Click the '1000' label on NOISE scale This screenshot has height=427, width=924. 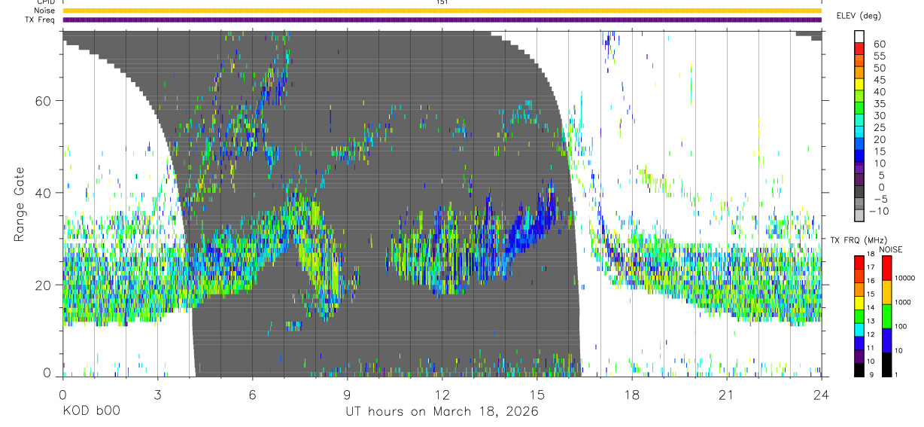pos(902,303)
